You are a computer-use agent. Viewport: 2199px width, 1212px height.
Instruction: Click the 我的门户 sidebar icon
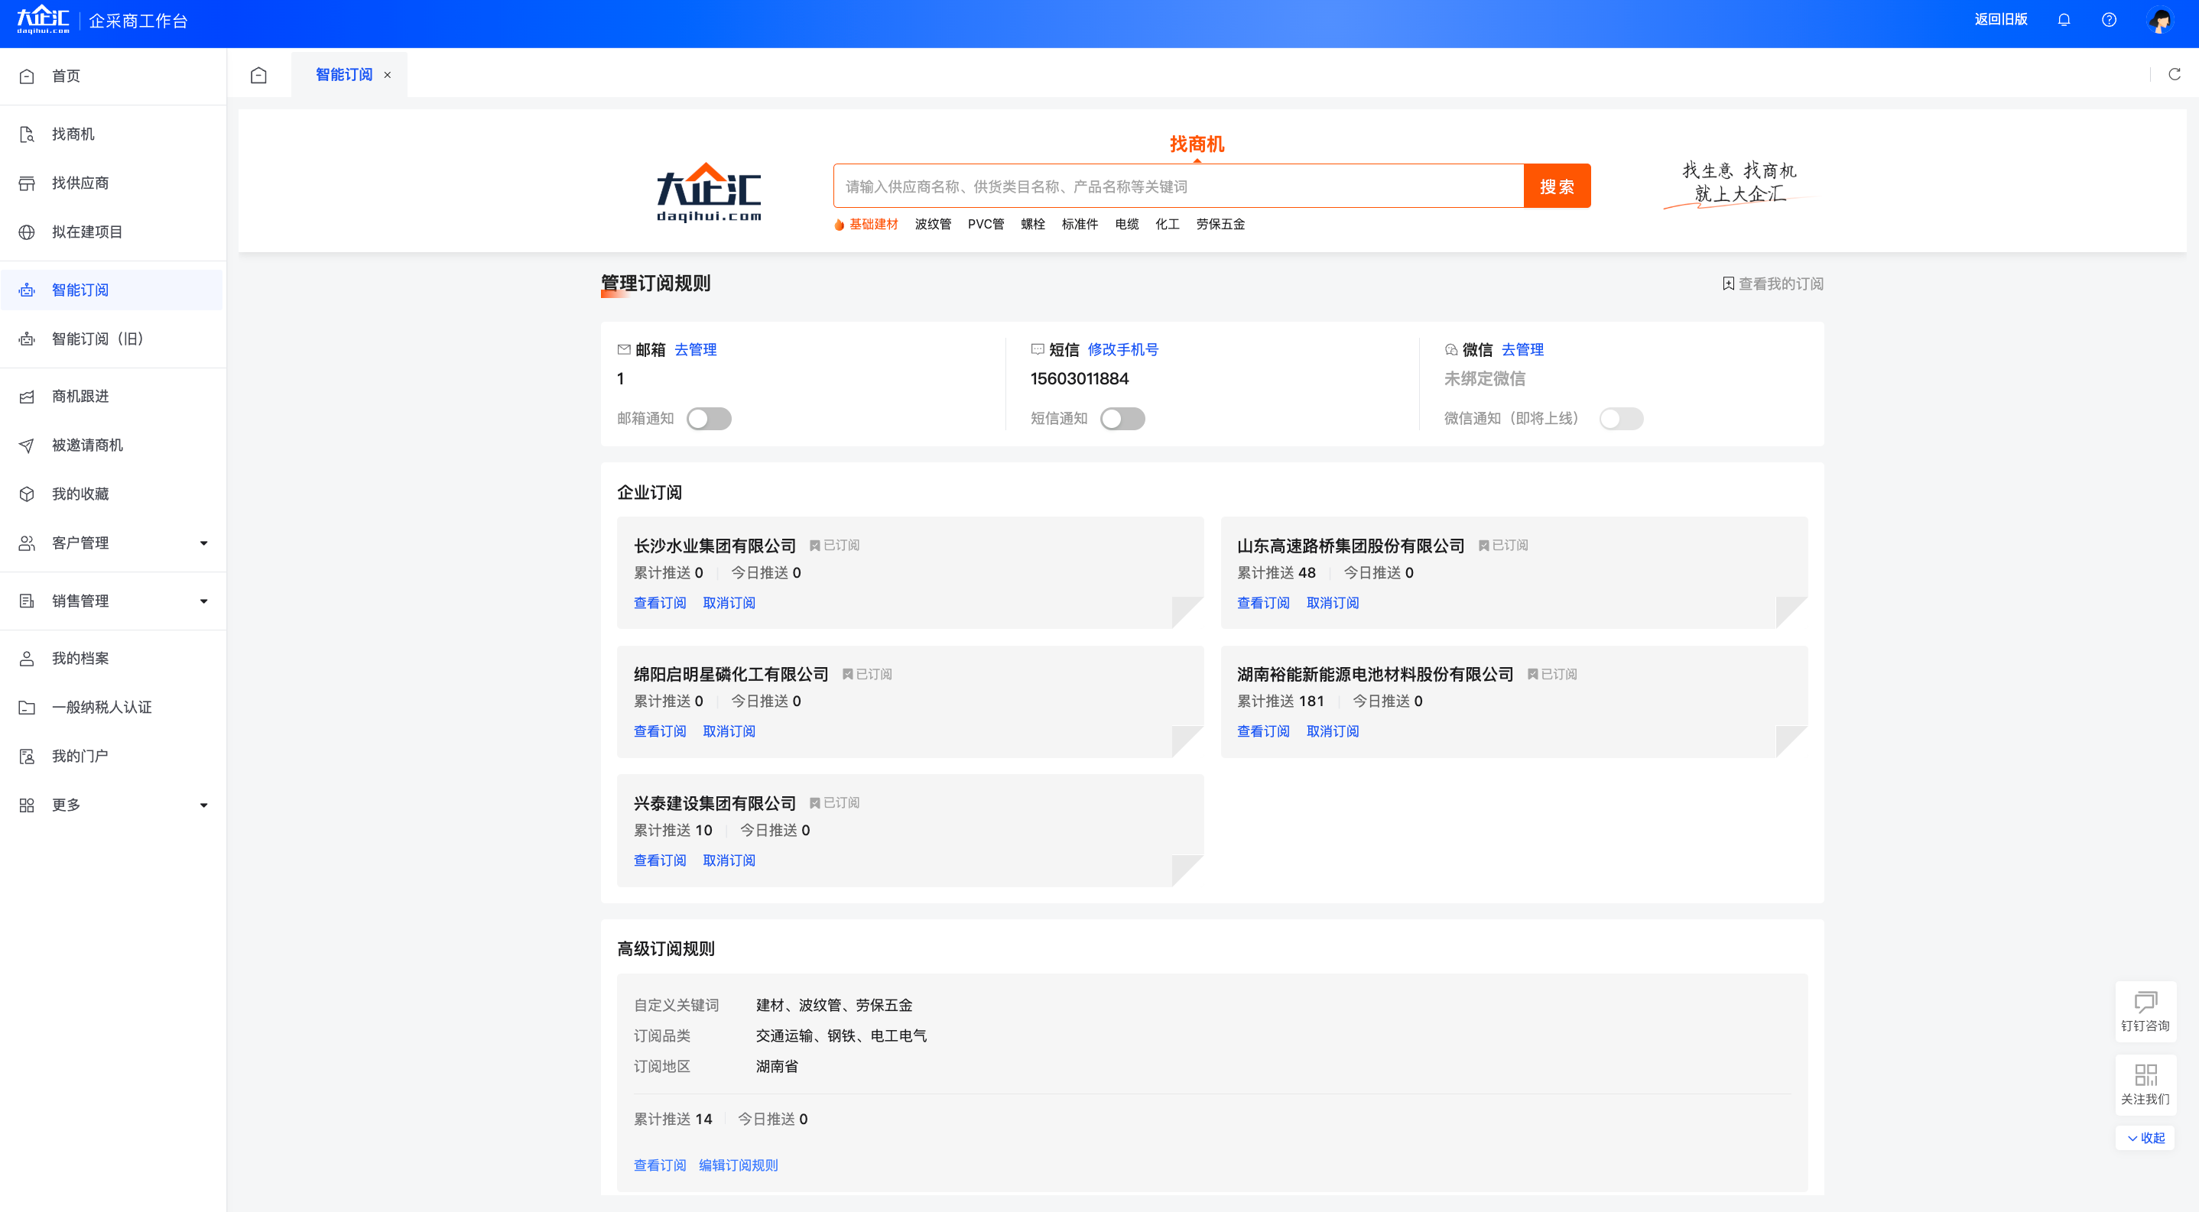click(x=27, y=756)
